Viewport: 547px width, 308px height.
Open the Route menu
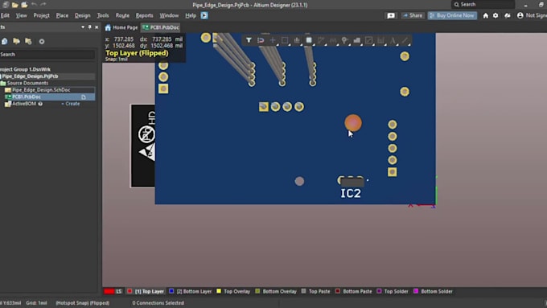[122, 15]
